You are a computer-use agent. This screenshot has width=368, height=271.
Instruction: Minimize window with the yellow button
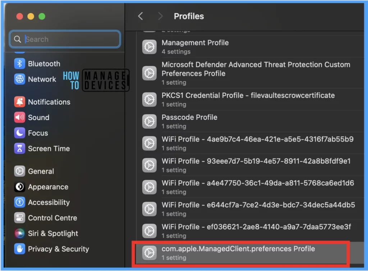coord(31,17)
